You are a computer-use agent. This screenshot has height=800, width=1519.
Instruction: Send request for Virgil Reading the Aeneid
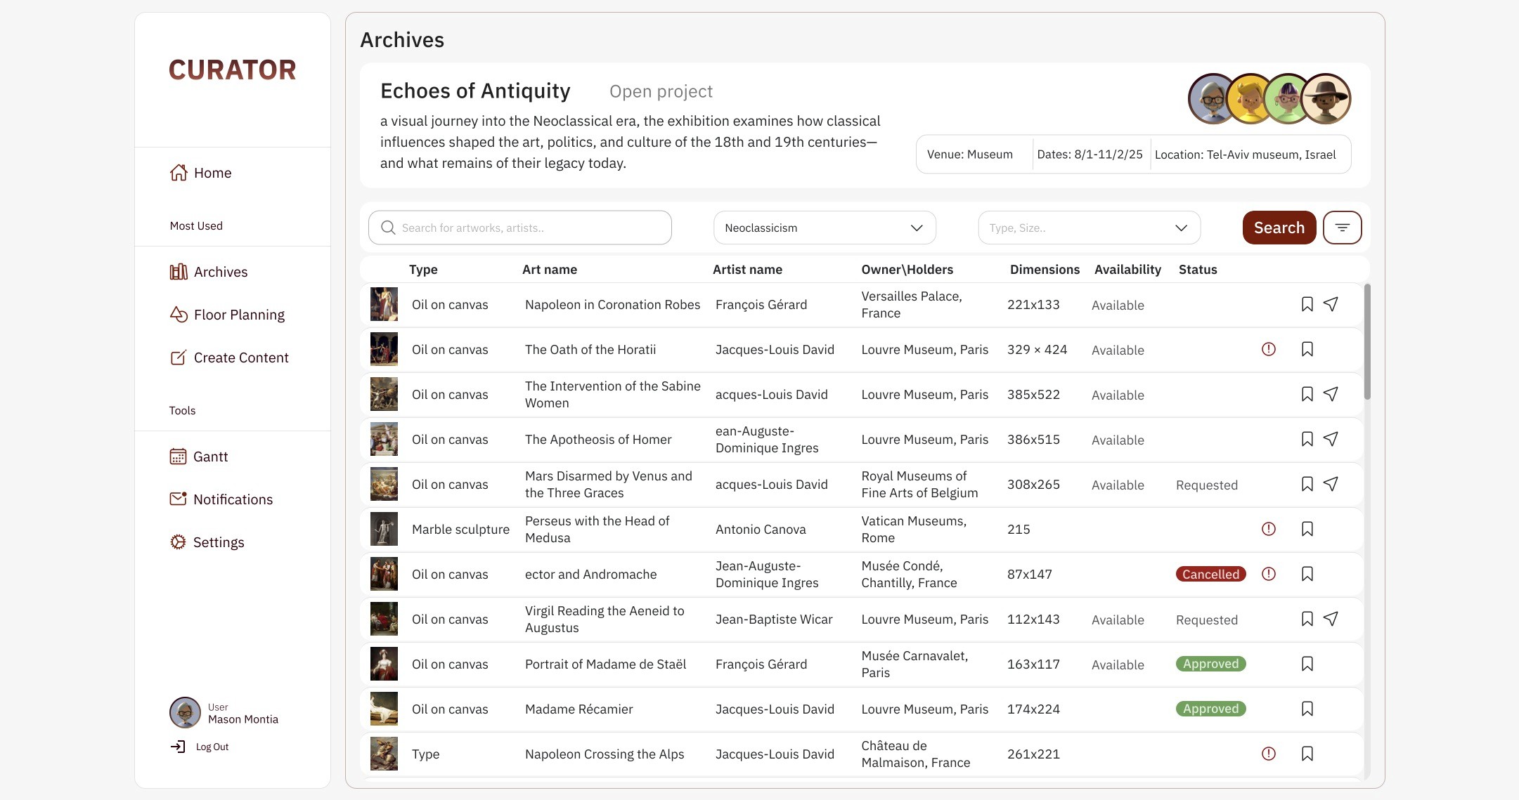click(1331, 619)
